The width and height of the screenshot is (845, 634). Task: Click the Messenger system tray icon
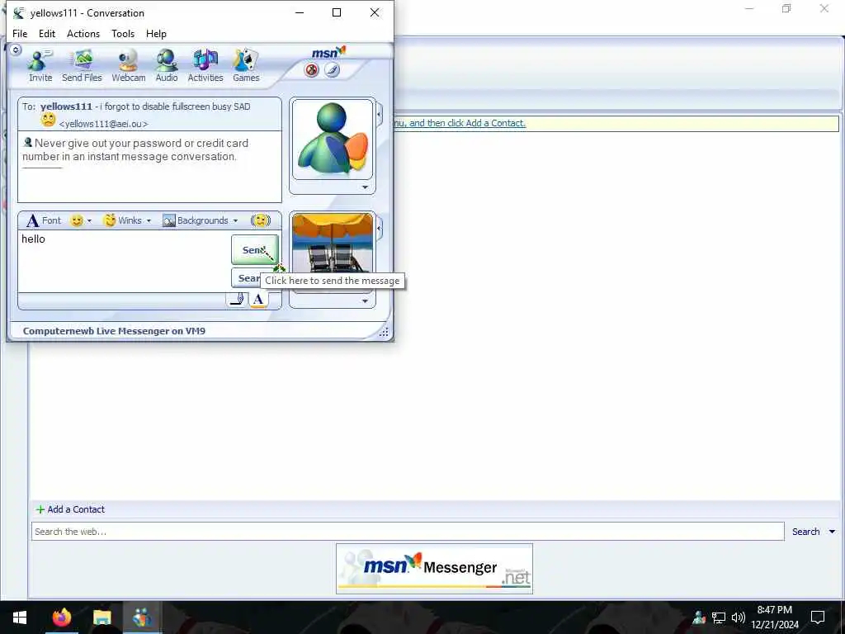click(x=699, y=617)
